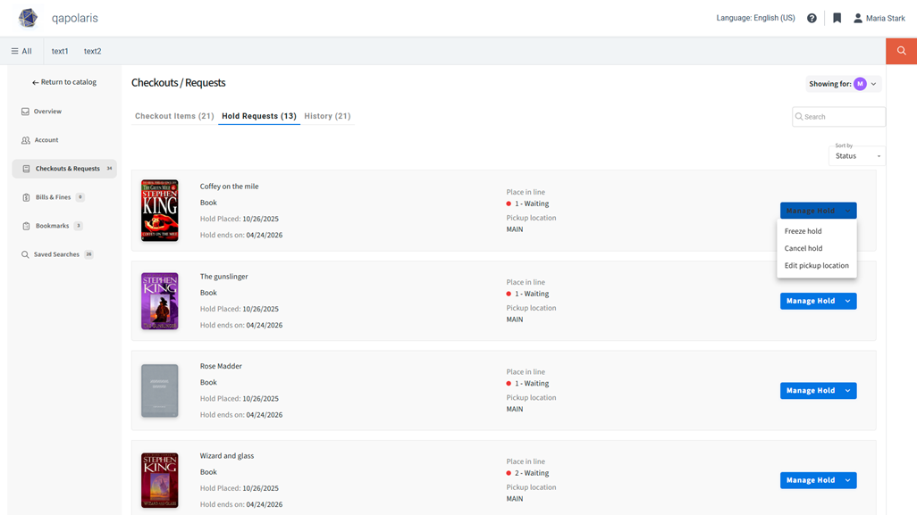The width and height of the screenshot is (917, 515).
Task: Switch to History (21) tab
Action: coord(327,116)
